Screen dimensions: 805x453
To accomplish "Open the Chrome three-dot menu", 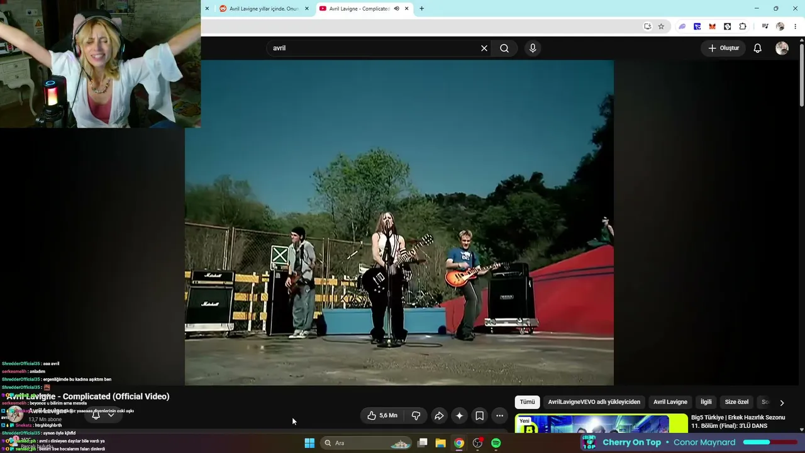I will 796,26.
